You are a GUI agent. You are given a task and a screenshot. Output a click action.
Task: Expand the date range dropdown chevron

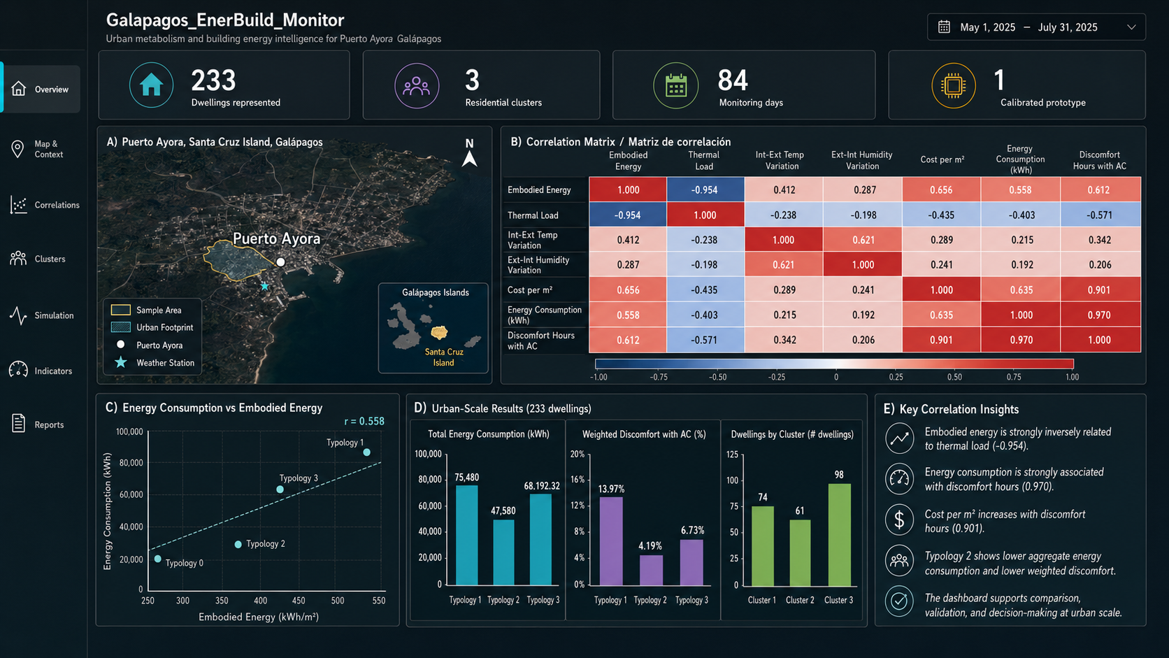(1131, 27)
